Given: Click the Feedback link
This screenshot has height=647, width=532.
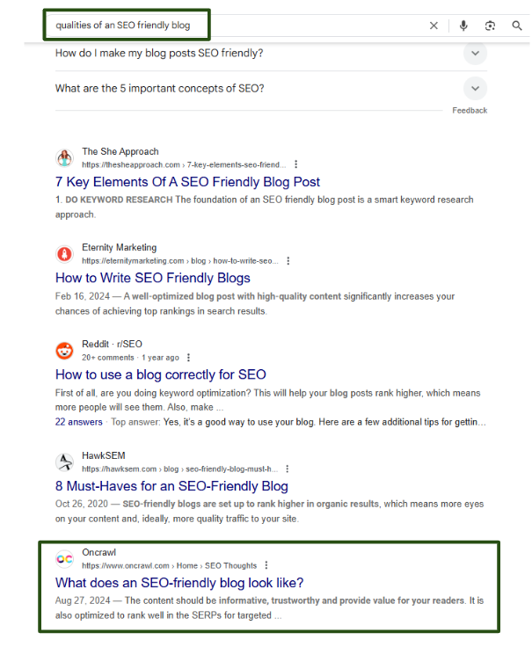Looking at the screenshot, I should (470, 111).
